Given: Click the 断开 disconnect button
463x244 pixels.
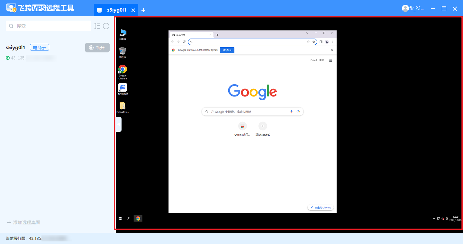Looking at the screenshot, I should pos(97,48).
